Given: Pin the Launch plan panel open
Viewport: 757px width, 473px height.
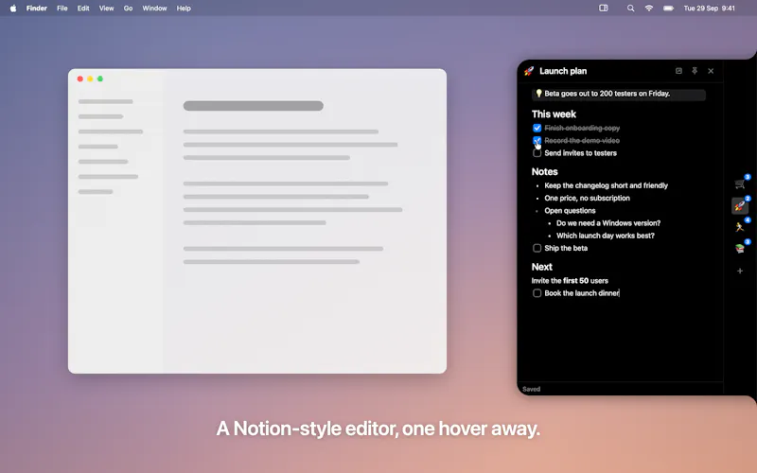Looking at the screenshot, I should [x=695, y=71].
